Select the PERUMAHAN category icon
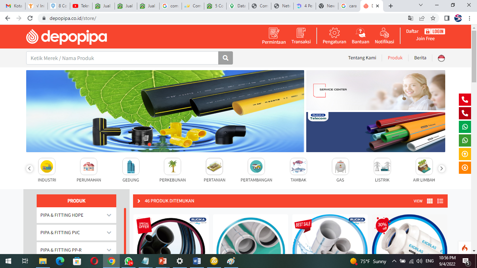 [x=89, y=166]
